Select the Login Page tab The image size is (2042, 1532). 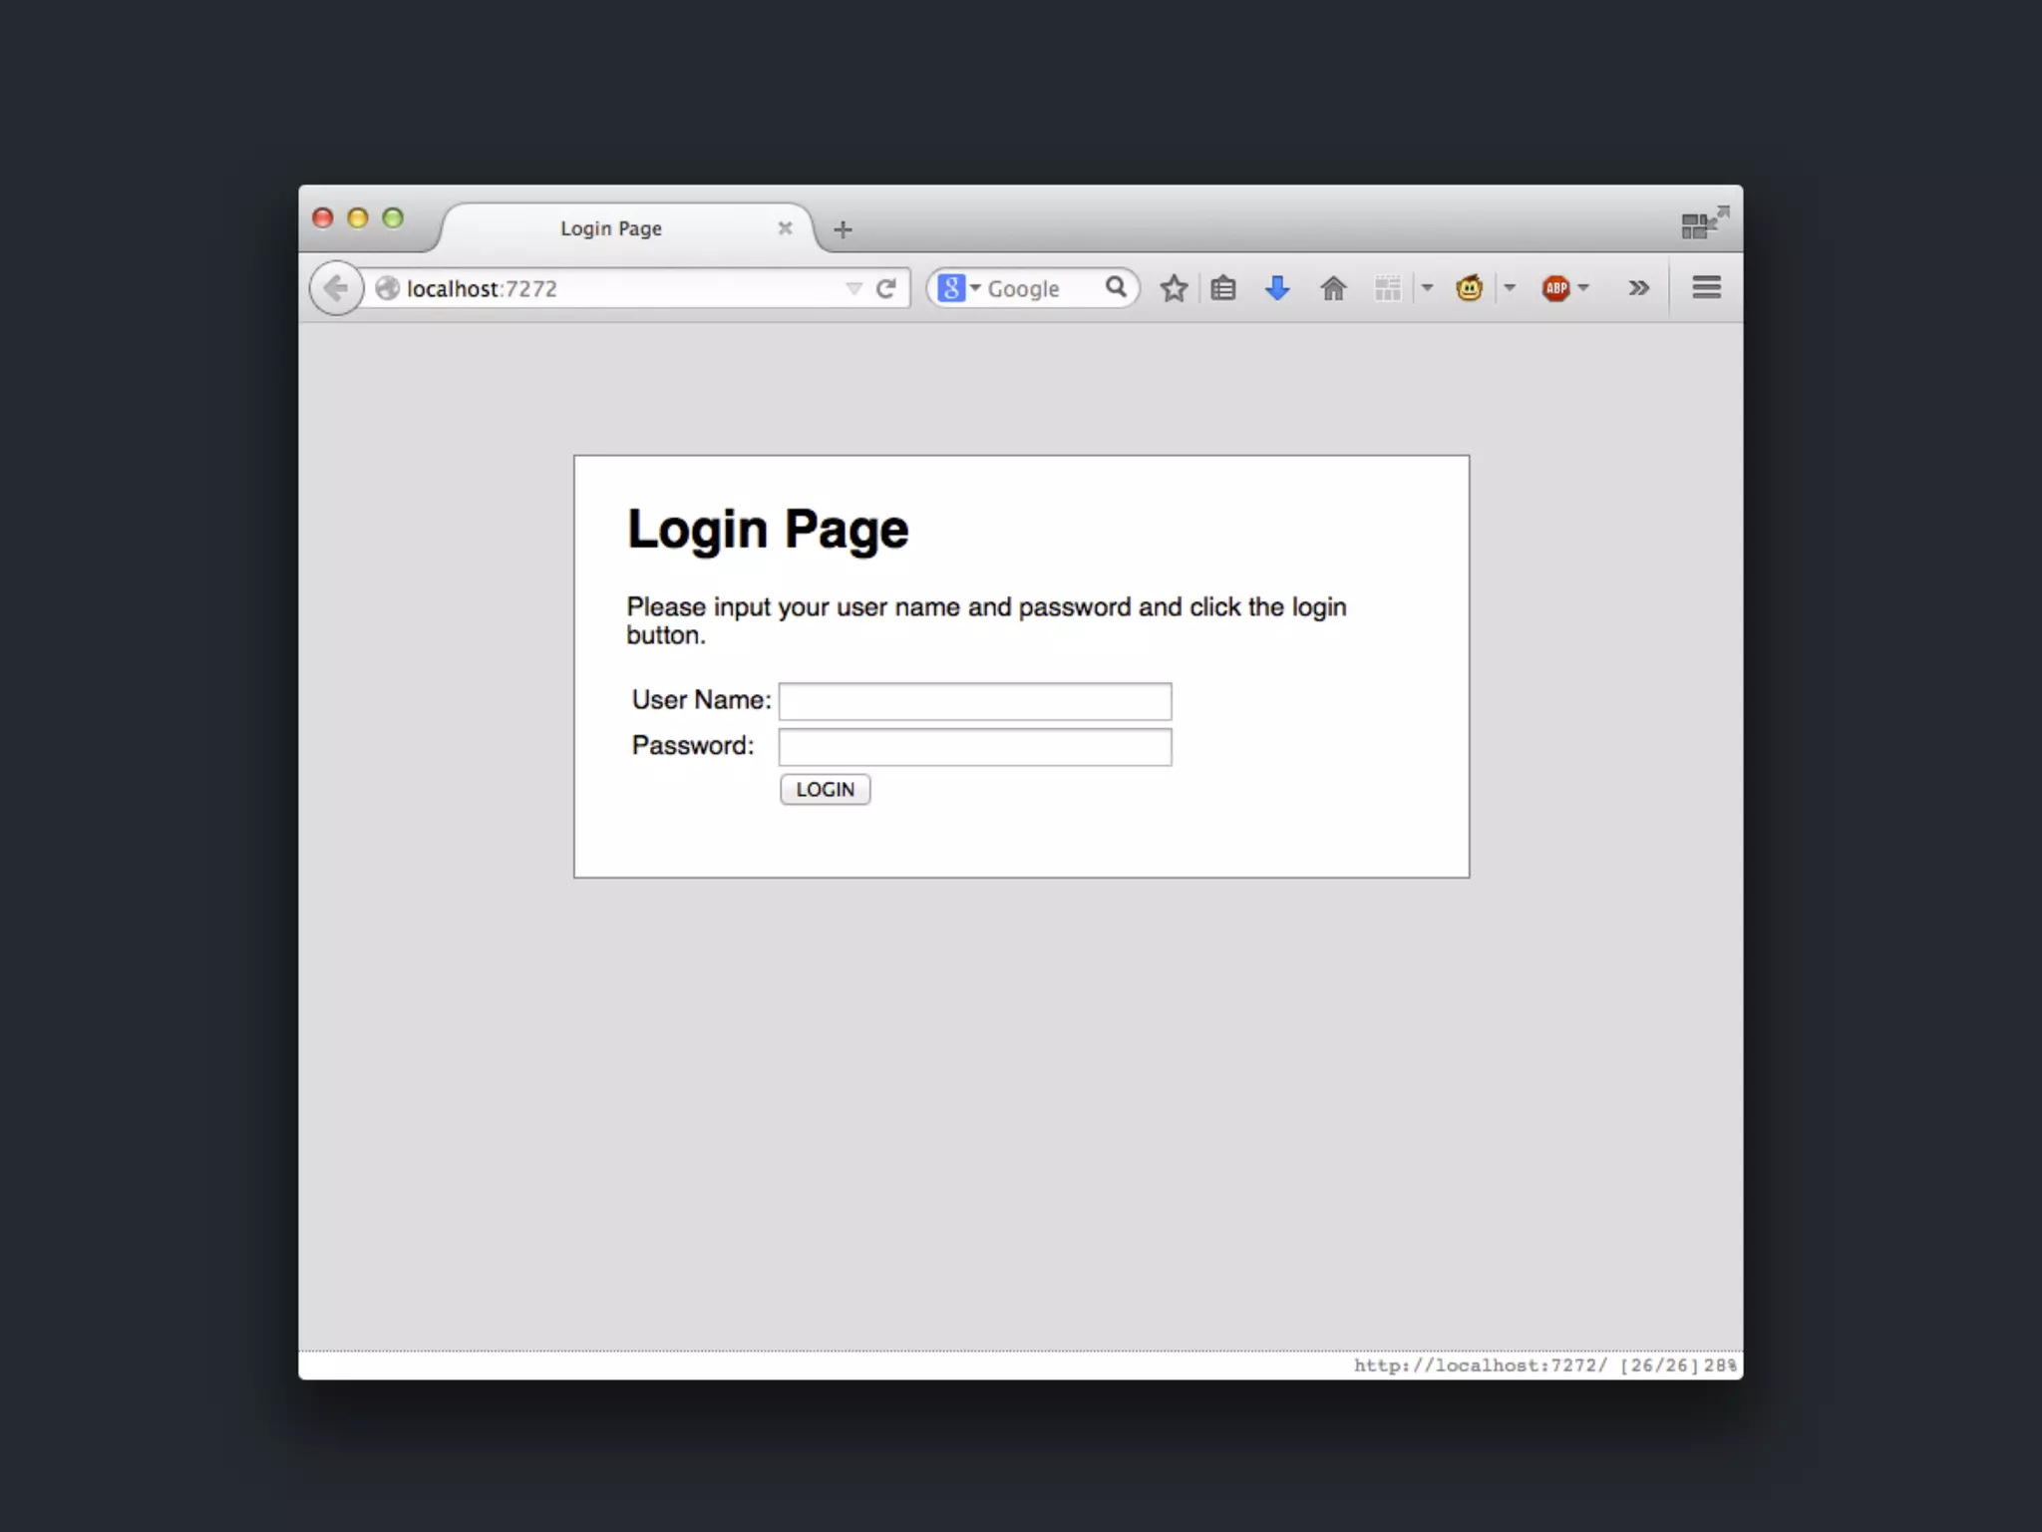click(x=611, y=228)
